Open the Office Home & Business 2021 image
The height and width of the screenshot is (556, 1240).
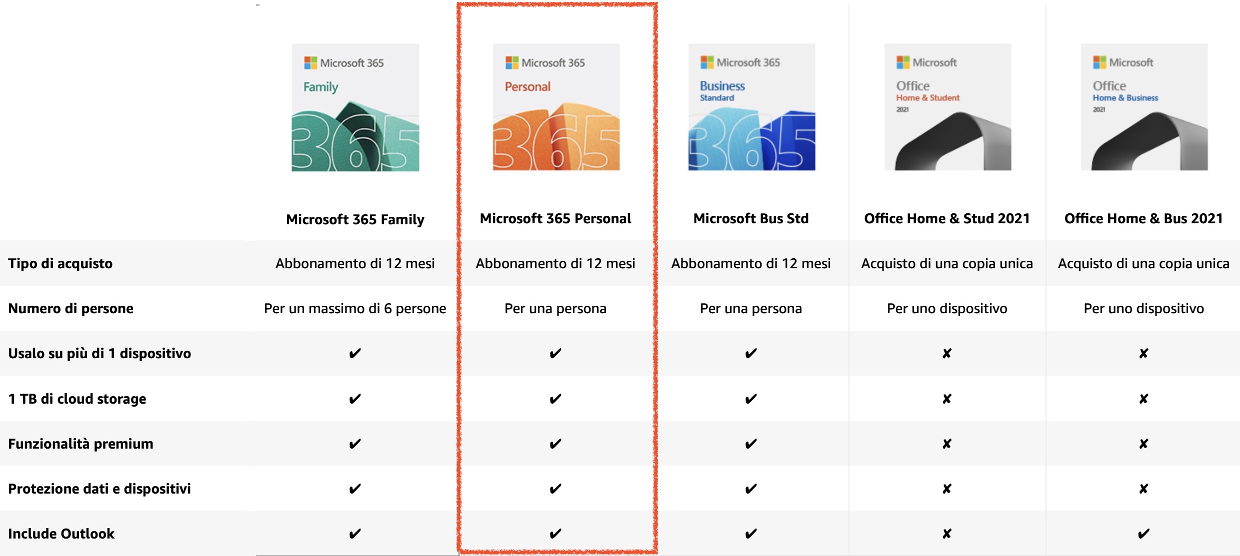click(1144, 107)
